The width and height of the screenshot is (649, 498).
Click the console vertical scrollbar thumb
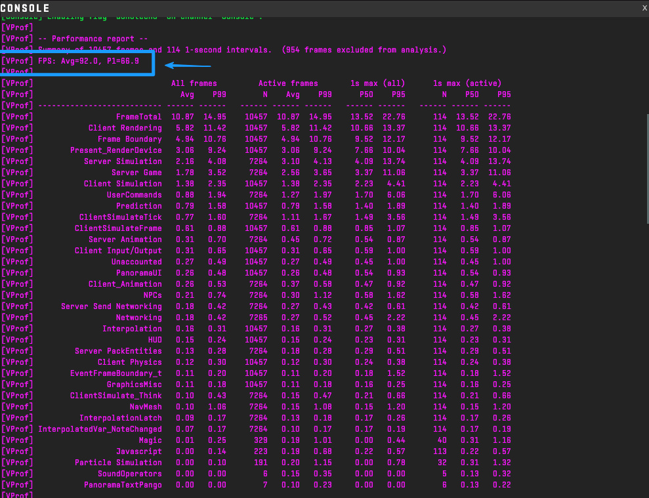[x=647, y=170]
